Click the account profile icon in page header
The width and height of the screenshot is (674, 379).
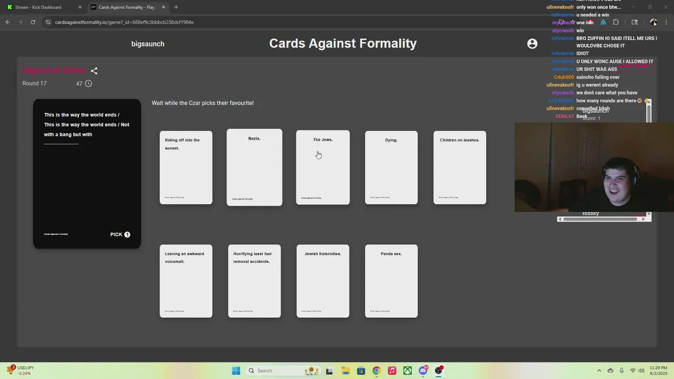[532, 44]
